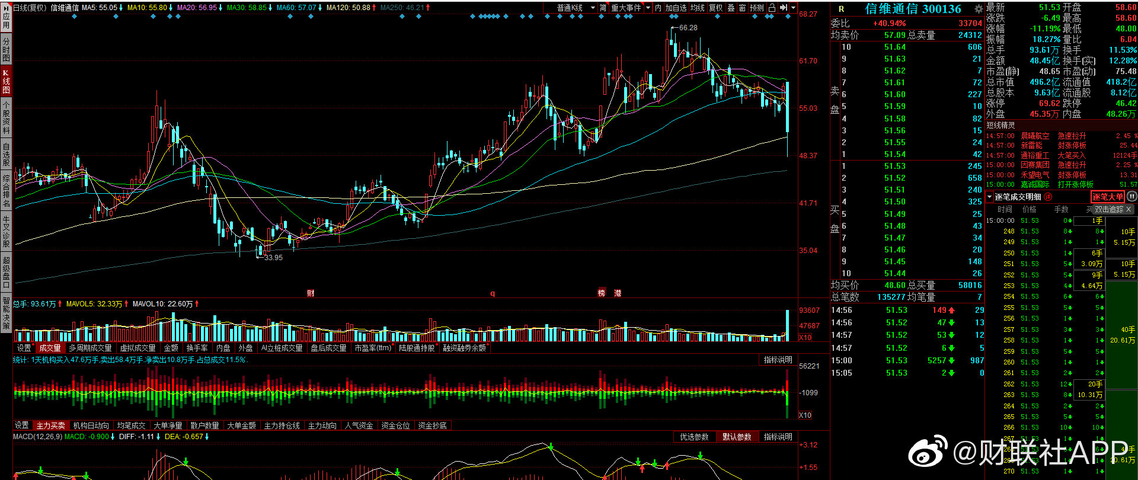Select the K线图 sidebar tab
1138x480 pixels.
[x=6, y=82]
